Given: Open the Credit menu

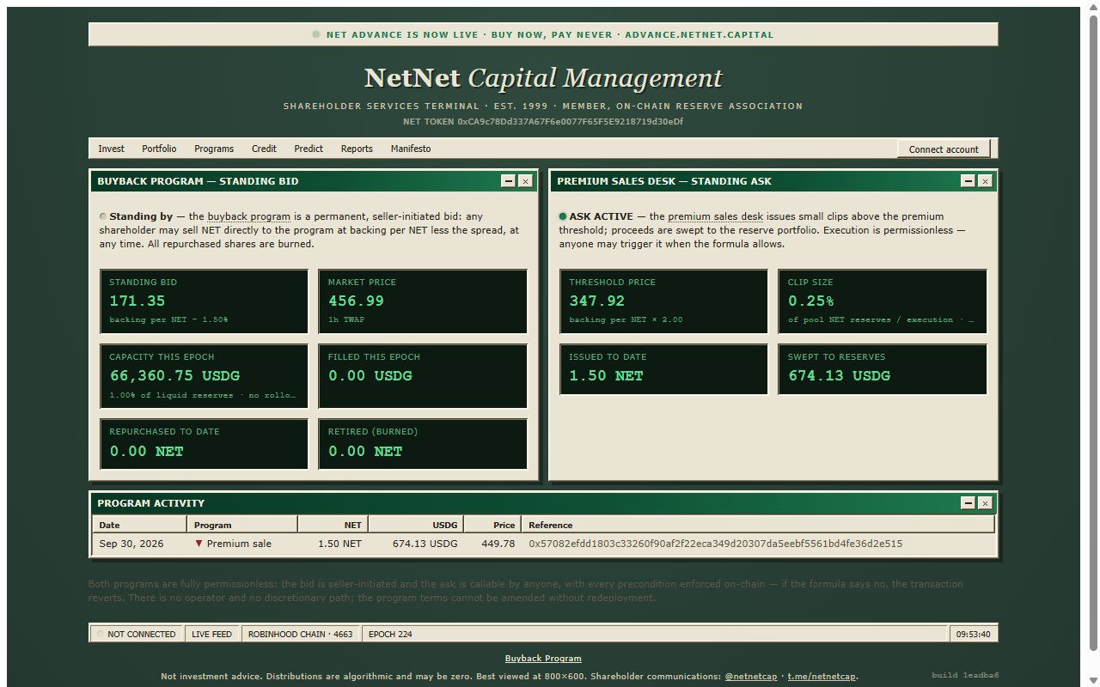Looking at the screenshot, I should coord(264,149).
